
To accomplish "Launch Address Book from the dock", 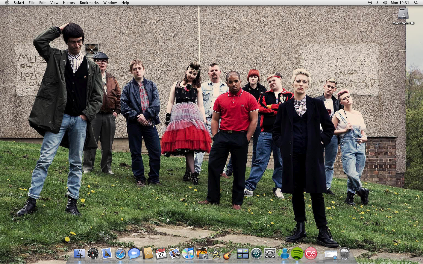I will tap(148, 253).
